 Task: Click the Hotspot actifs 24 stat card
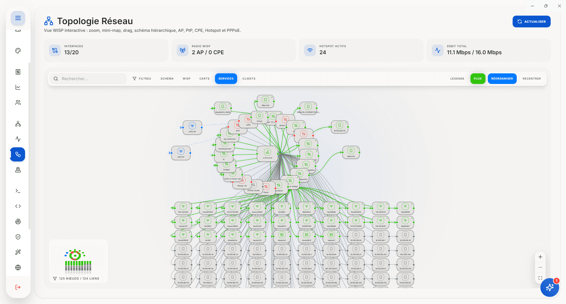click(x=361, y=50)
